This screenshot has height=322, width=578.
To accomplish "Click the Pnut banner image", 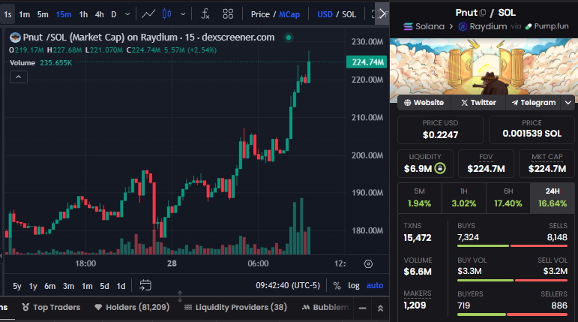I will (x=484, y=67).
